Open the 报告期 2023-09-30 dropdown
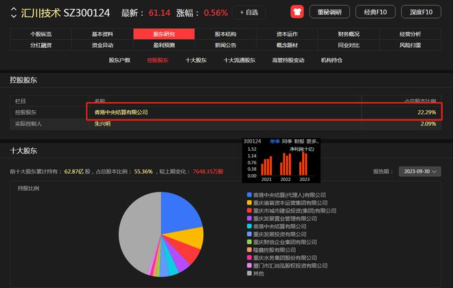This screenshot has height=288, width=453. pos(420,171)
